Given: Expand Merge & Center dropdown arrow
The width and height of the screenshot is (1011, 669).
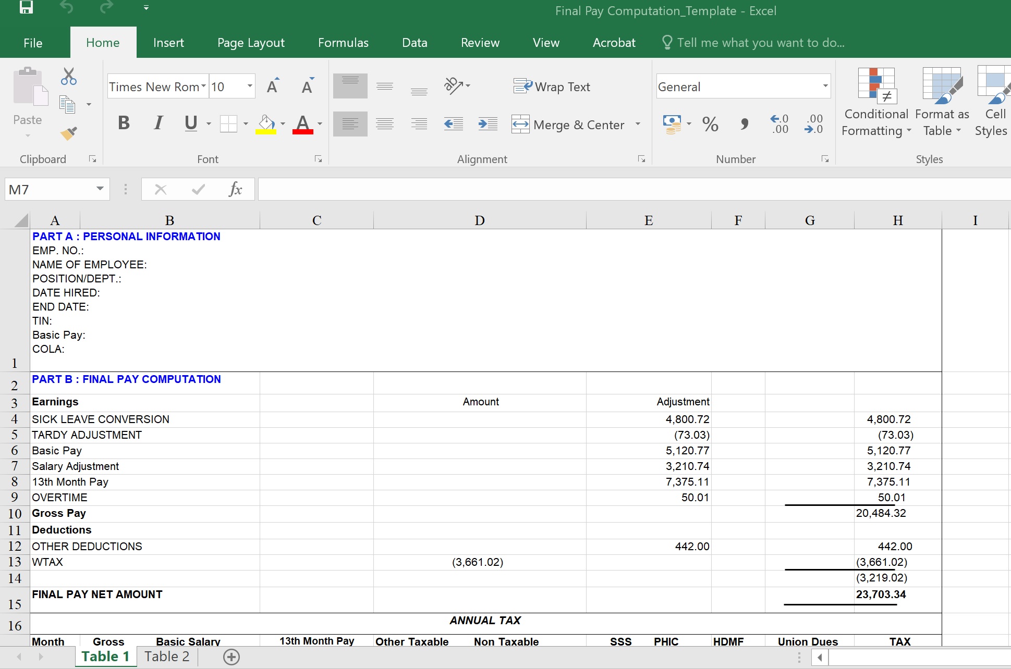Looking at the screenshot, I should [638, 124].
